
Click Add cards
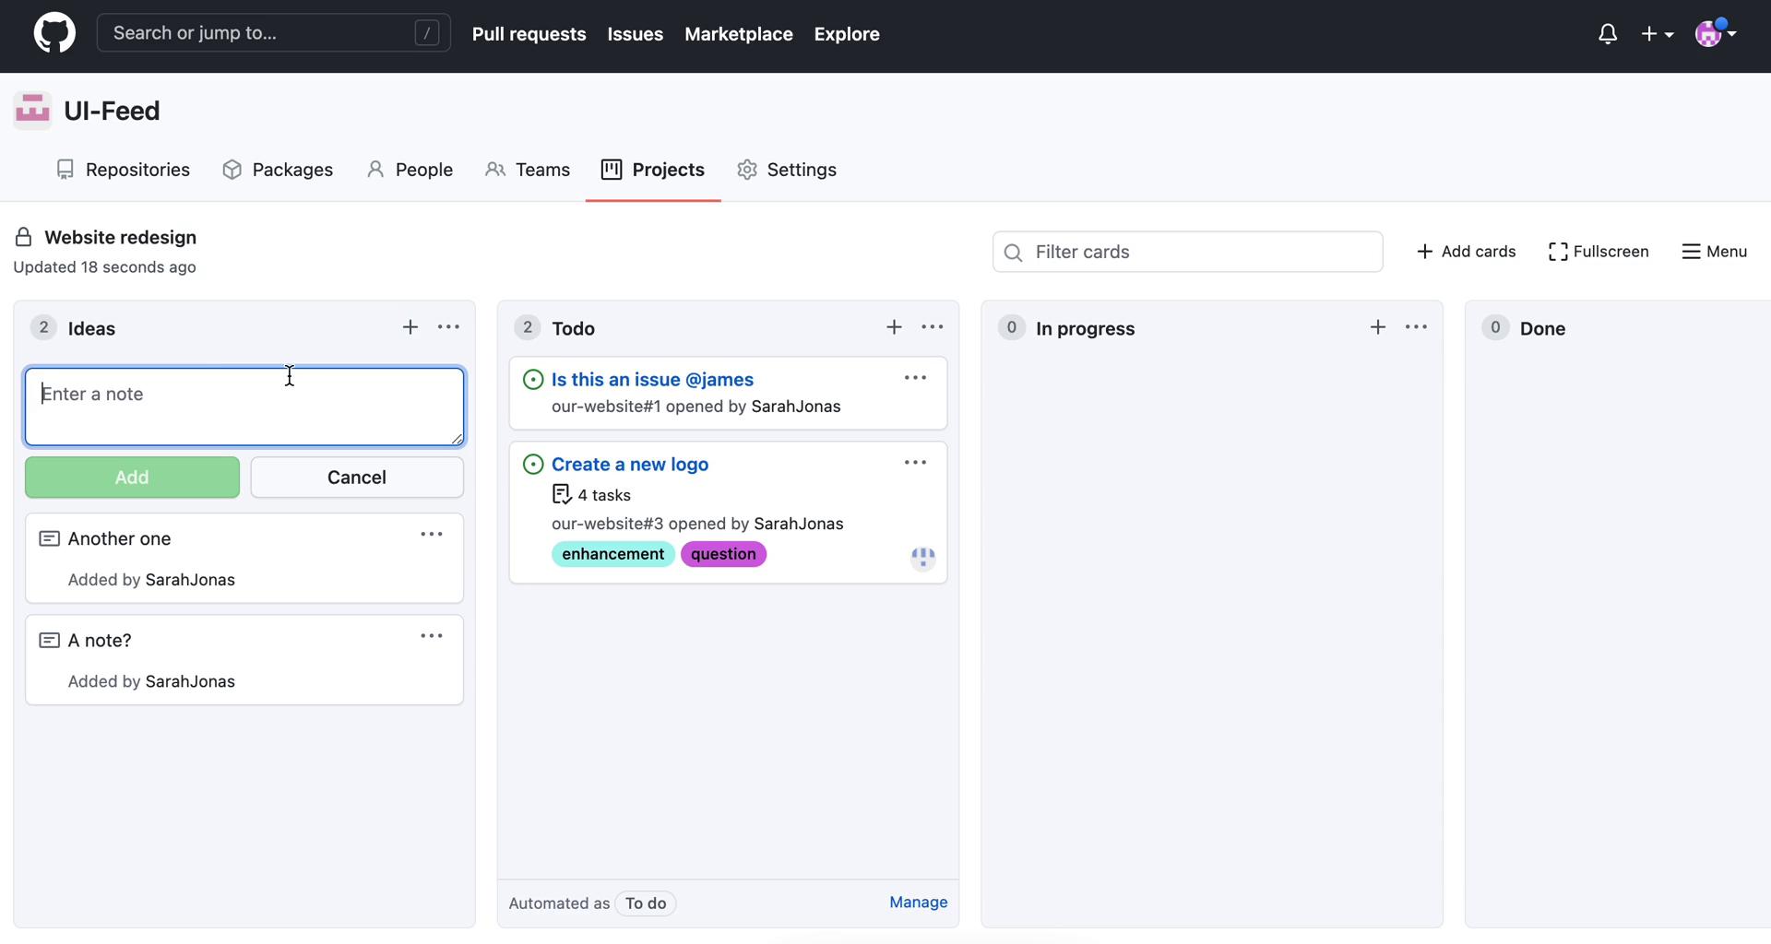(x=1466, y=252)
